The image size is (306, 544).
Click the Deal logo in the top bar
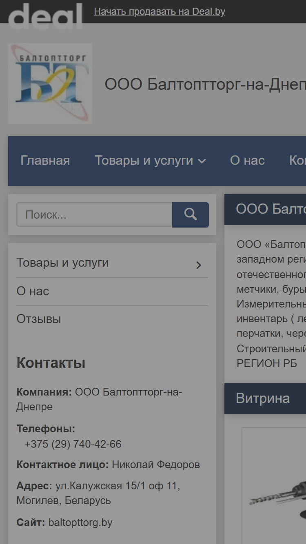coord(45,15)
